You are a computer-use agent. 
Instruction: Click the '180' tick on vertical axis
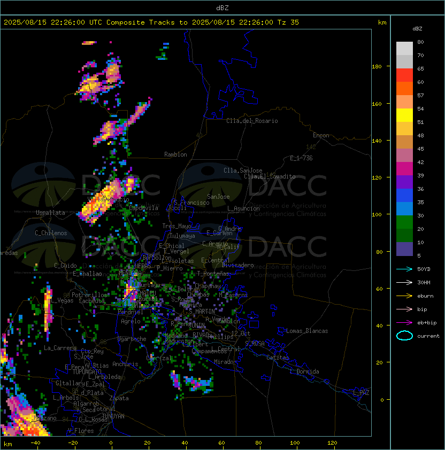[377, 67]
